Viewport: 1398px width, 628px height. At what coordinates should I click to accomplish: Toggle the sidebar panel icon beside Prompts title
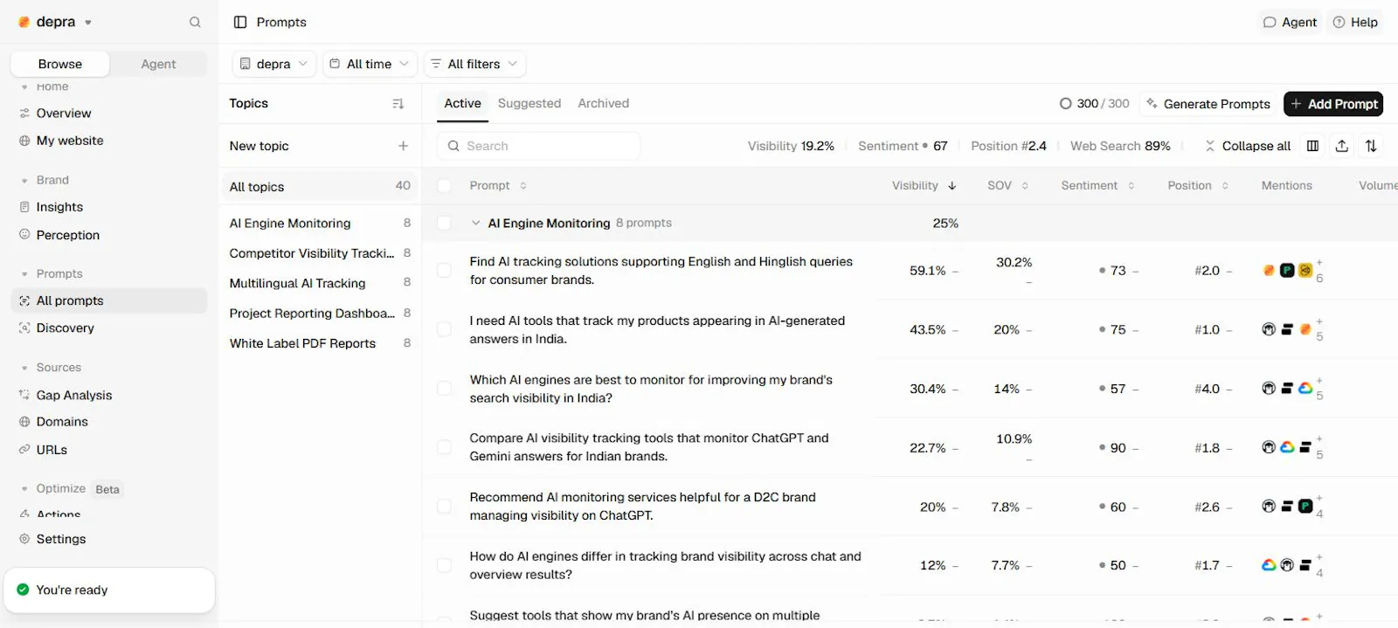240,22
